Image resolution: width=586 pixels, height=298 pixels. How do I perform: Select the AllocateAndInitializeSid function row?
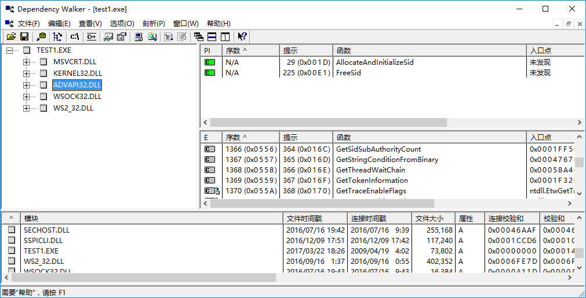[392, 62]
